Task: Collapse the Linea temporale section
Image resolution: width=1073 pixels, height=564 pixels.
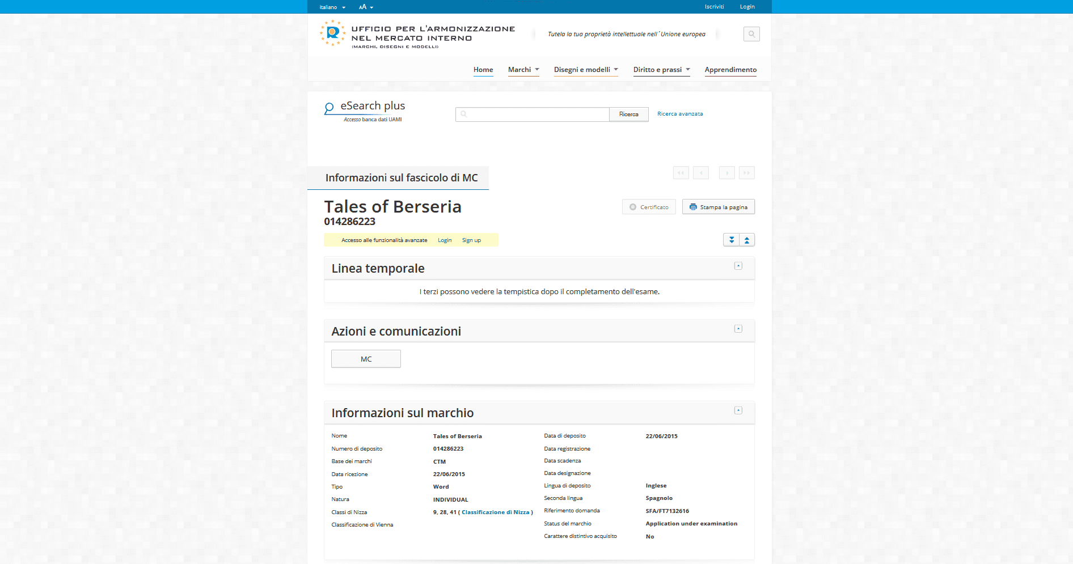Action: [x=738, y=266]
